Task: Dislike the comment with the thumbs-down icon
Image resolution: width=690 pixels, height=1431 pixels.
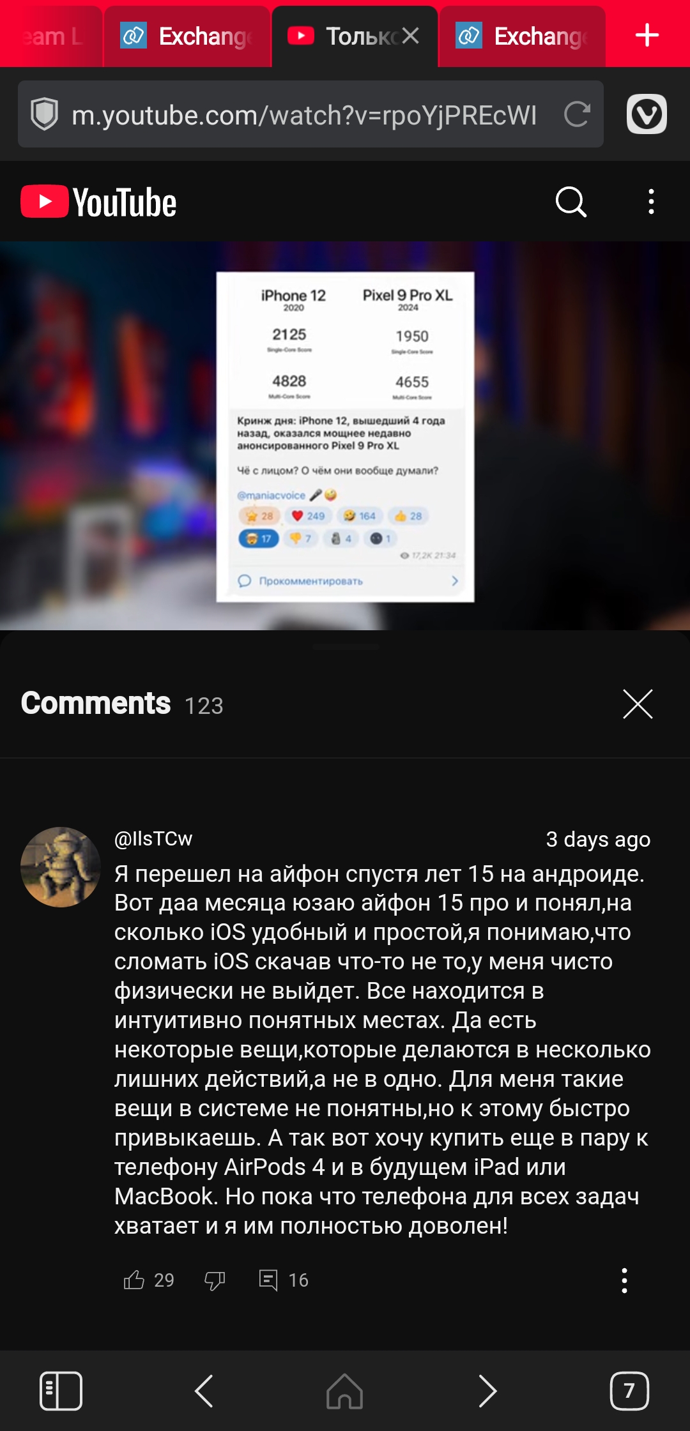Action: click(x=215, y=1280)
